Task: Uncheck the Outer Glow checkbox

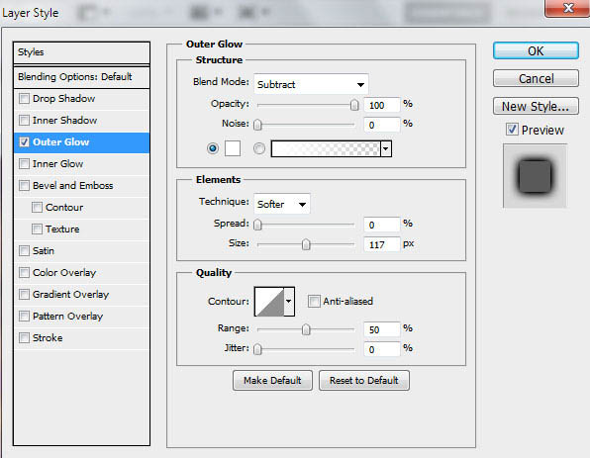Action: pos(24,142)
